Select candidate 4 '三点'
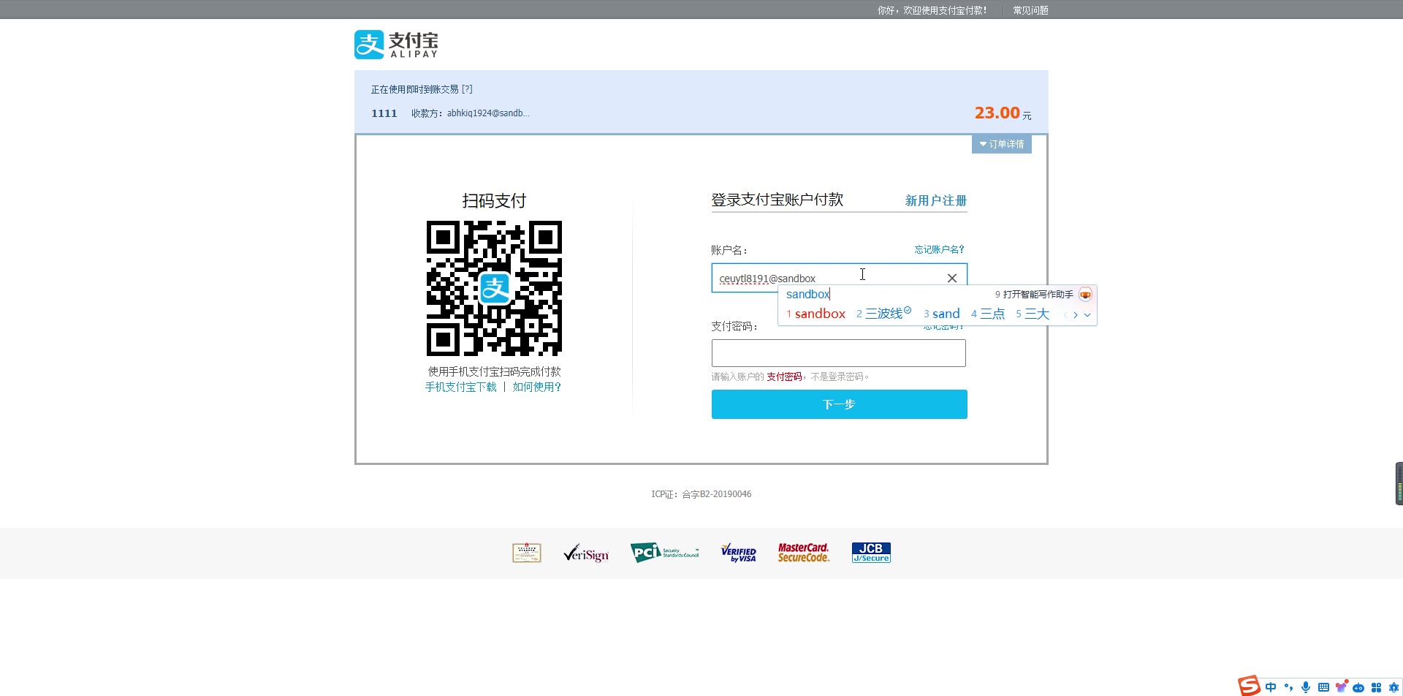1403x696 pixels. tap(988, 314)
